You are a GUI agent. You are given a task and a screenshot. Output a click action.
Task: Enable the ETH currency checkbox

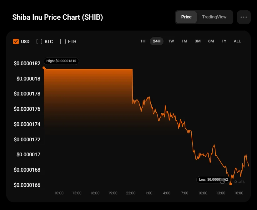[63, 42]
